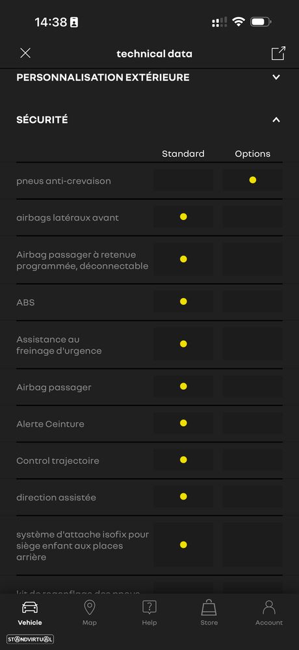Screen dimensions: 299x650
Task: Collapse the Sécurité section chevron
Action: pos(276,120)
